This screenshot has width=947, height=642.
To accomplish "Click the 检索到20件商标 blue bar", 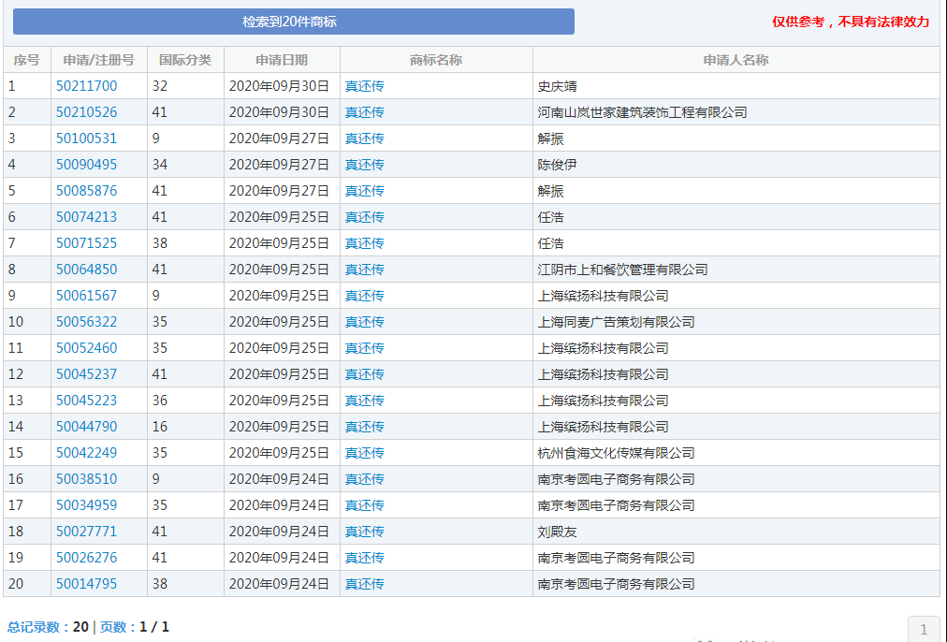I will 293,22.
